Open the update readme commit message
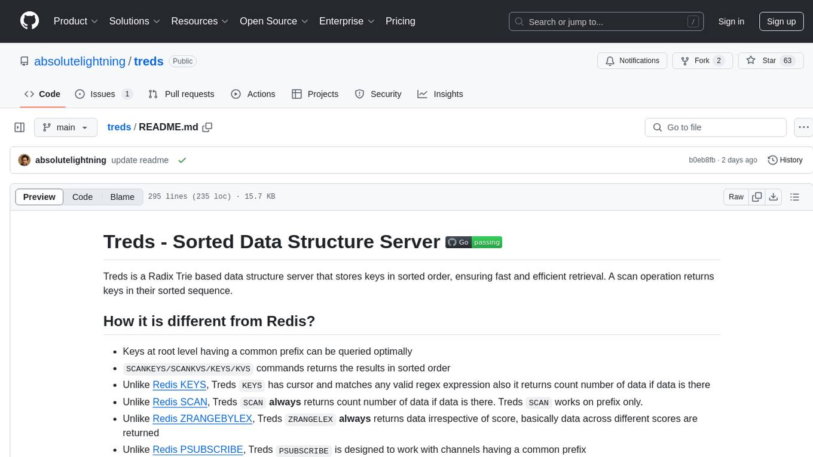The width and height of the screenshot is (813, 457). 140,160
